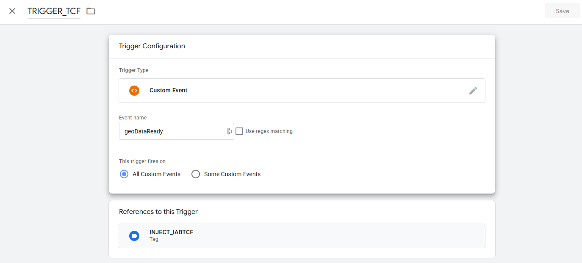Click the folder icon beside the trigger name

[x=91, y=11]
